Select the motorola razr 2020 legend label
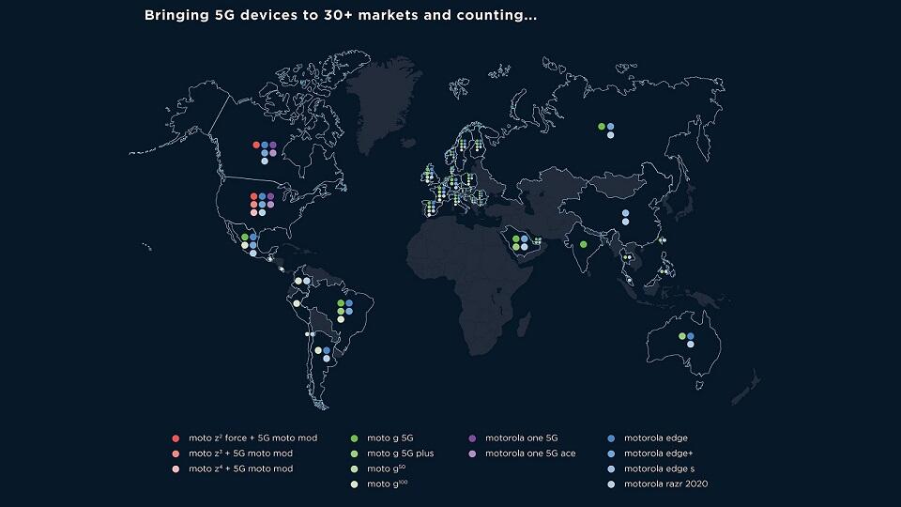This screenshot has width=901, height=507. click(665, 484)
